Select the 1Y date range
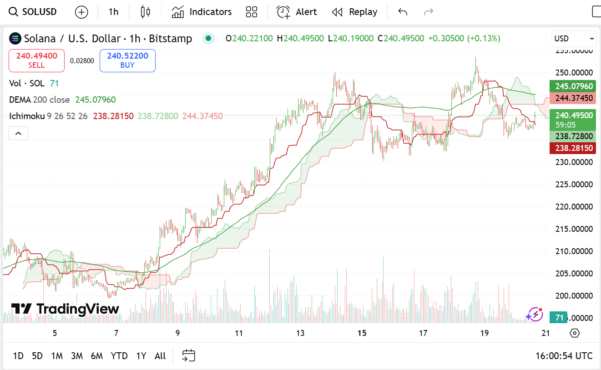 141,356
